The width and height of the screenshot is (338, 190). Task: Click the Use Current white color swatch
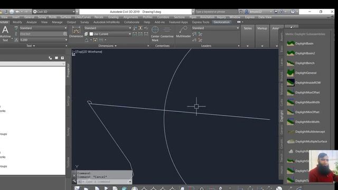[x=91, y=34]
